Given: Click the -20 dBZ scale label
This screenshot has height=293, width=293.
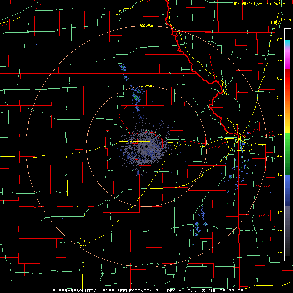Looking at the screenshot, I should click(x=278, y=232).
